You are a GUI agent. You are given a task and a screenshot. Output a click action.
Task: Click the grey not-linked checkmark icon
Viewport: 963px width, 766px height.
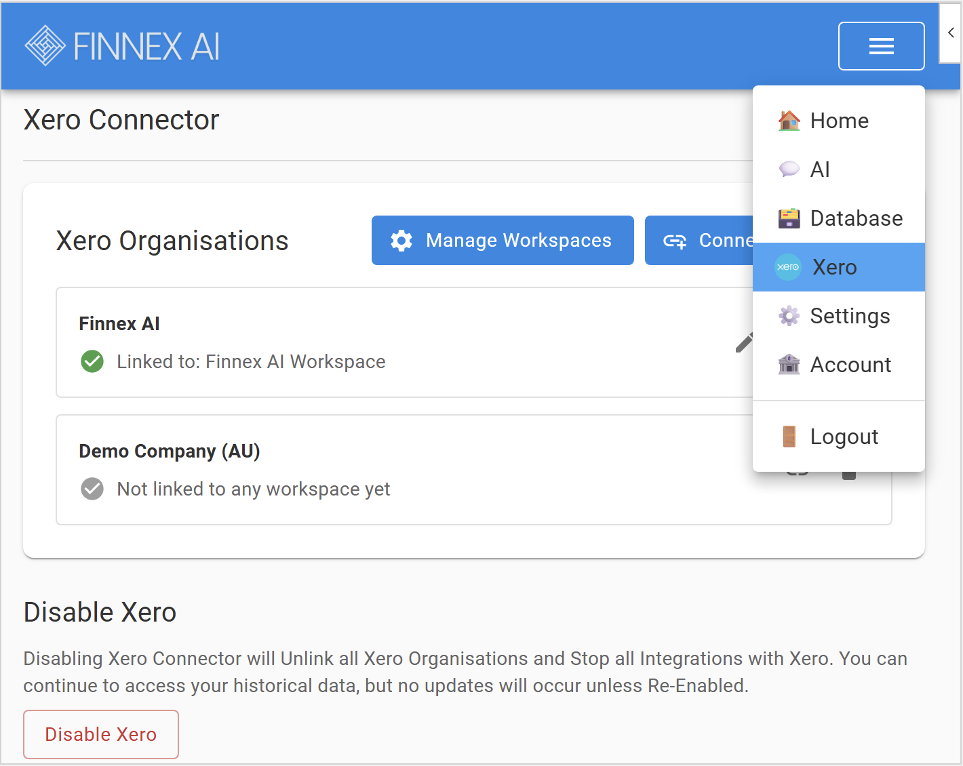point(92,489)
